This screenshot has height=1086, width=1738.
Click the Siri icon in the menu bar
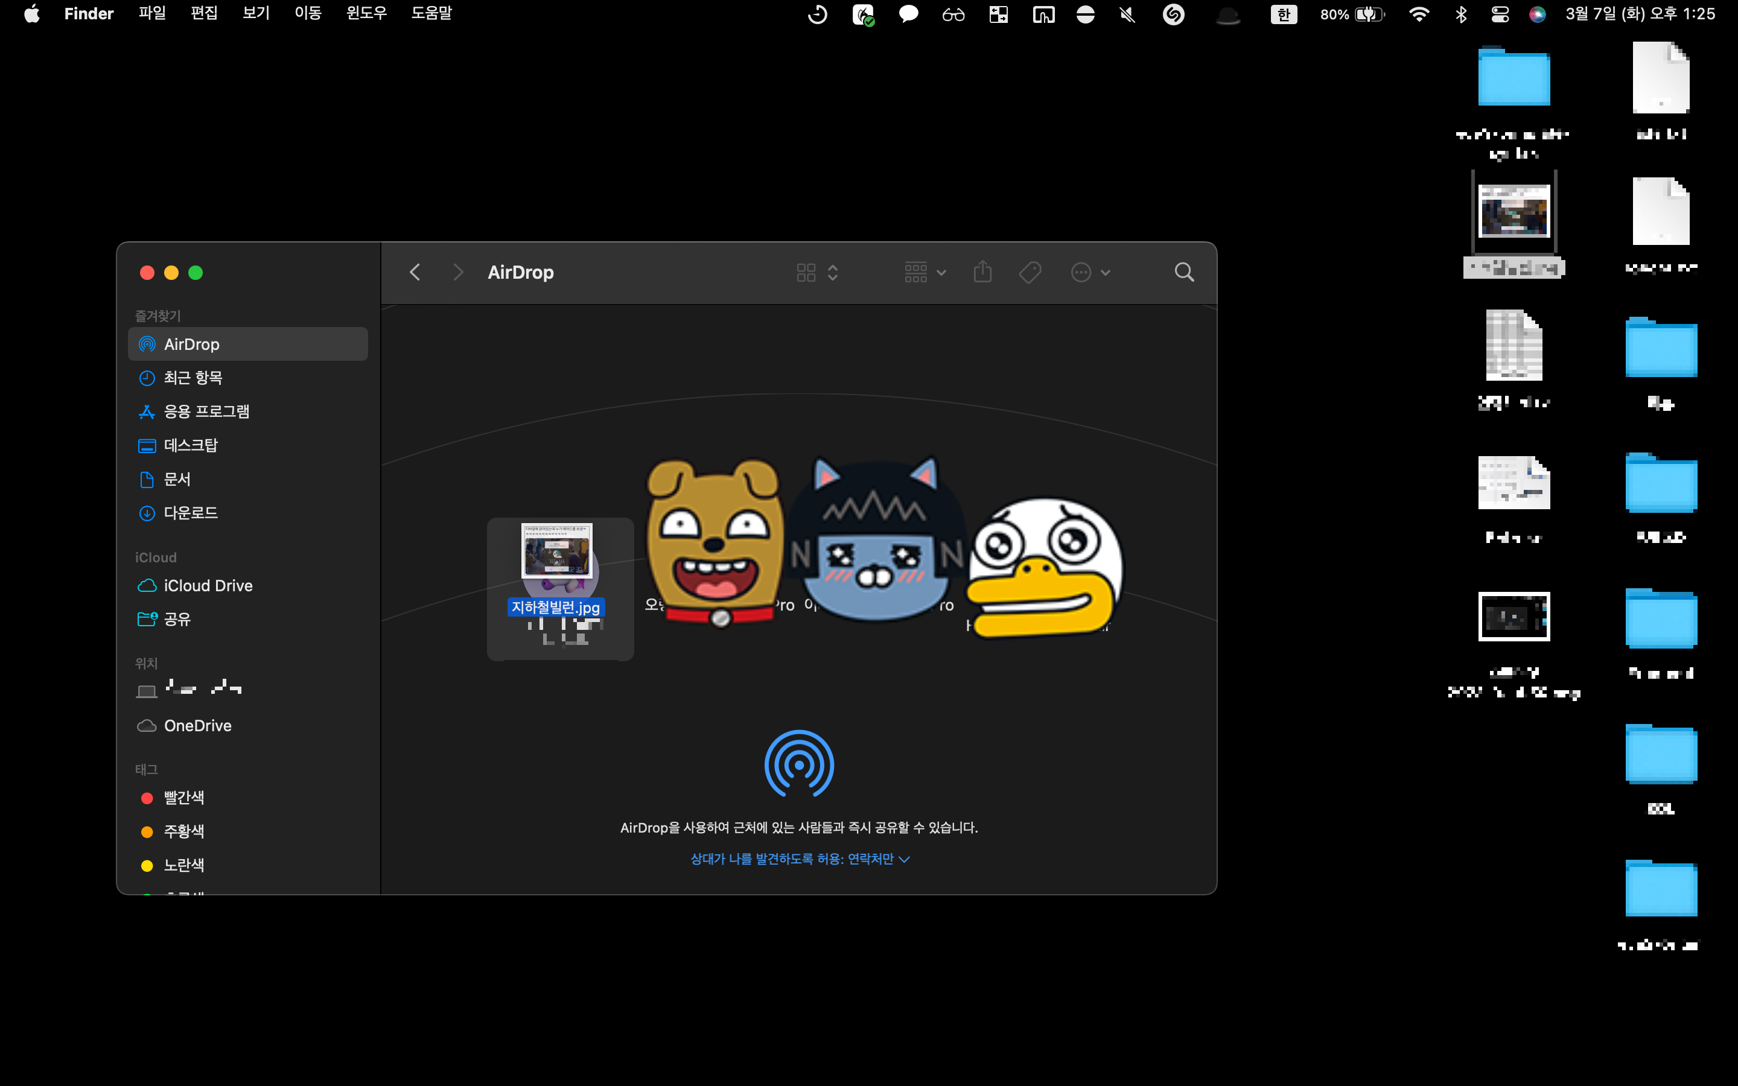point(1537,14)
